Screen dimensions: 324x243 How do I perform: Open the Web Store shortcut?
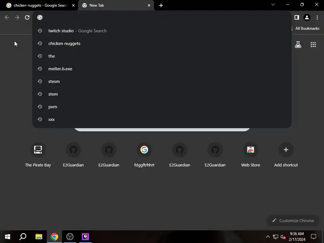pos(251,154)
